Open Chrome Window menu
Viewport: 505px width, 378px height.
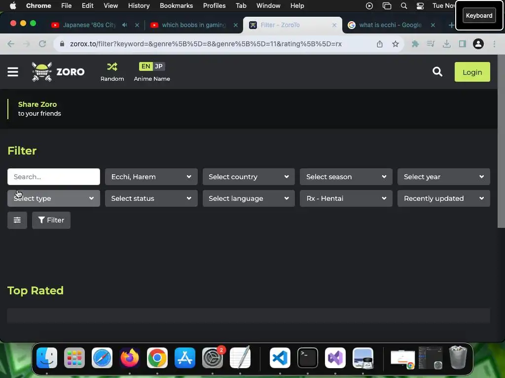(268, 6)
